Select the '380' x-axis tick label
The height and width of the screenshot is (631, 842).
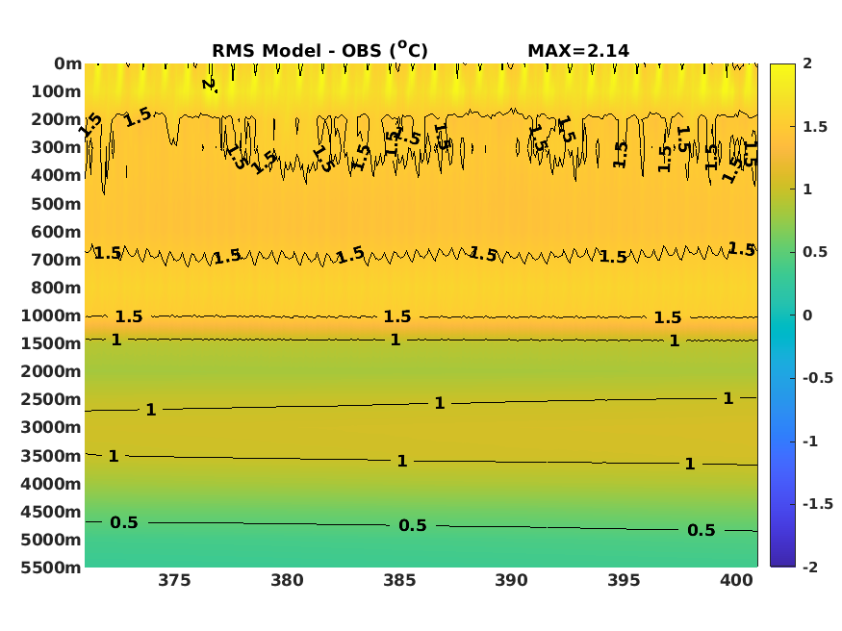click(287, 581)
